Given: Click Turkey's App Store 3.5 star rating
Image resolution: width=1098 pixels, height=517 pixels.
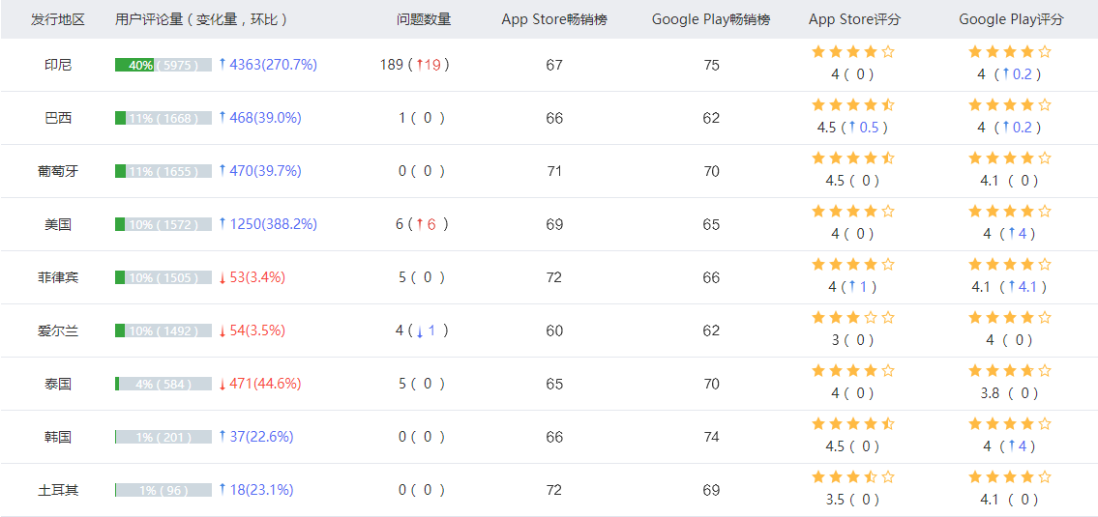Looking at the screenshot, I should click(853, 477).
